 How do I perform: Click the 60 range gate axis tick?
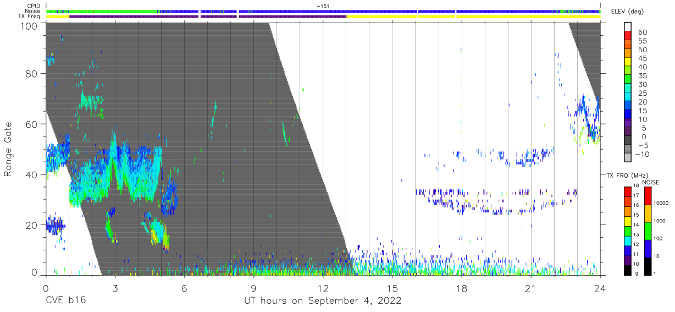pos(32,124)
